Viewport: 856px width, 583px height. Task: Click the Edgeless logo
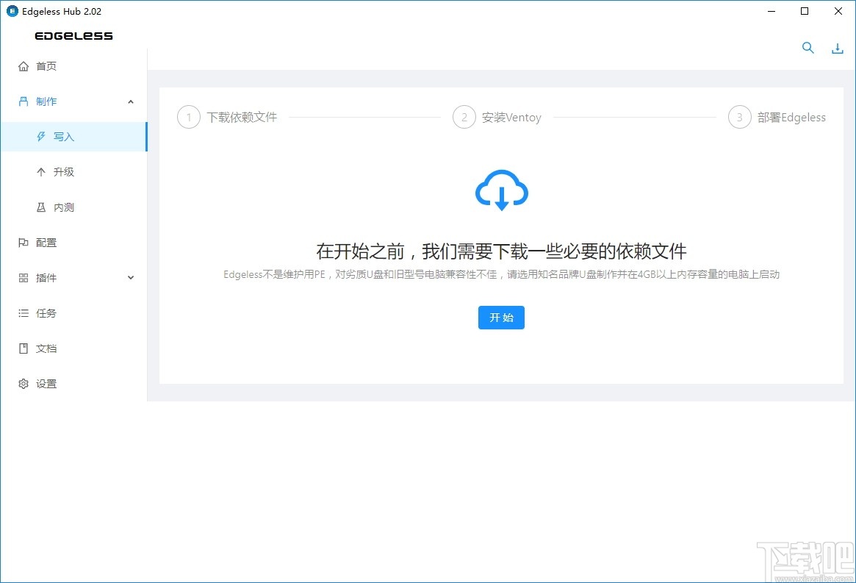point(73,35)
